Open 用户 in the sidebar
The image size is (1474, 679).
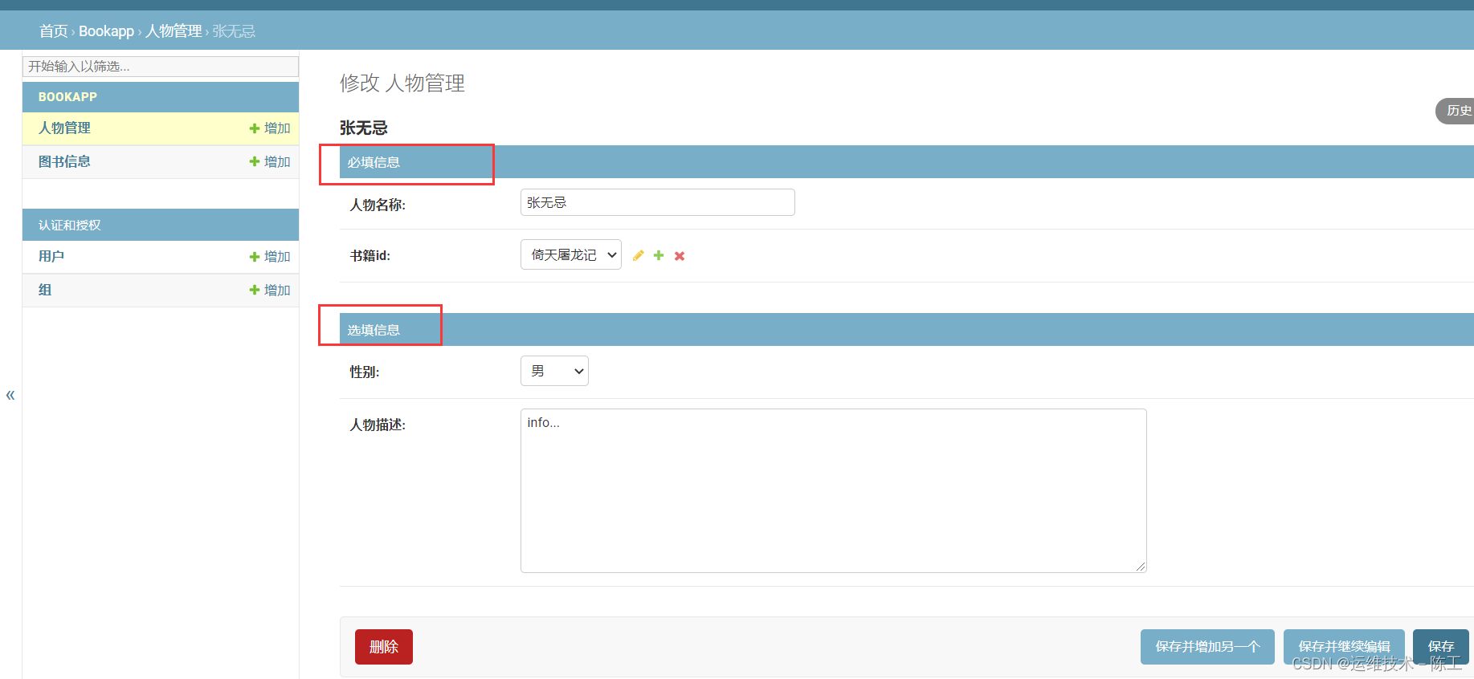pyautogui.click(x=51, y=257)
